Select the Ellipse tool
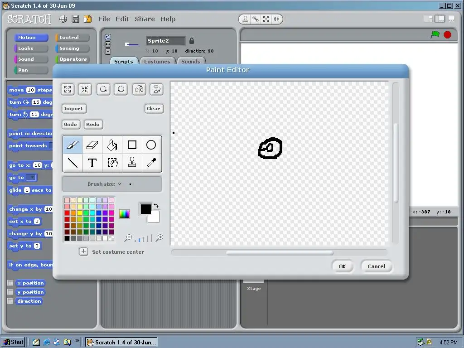Image resolution: width=464 pixels, height=348 pixels. [x=151, y=145]
